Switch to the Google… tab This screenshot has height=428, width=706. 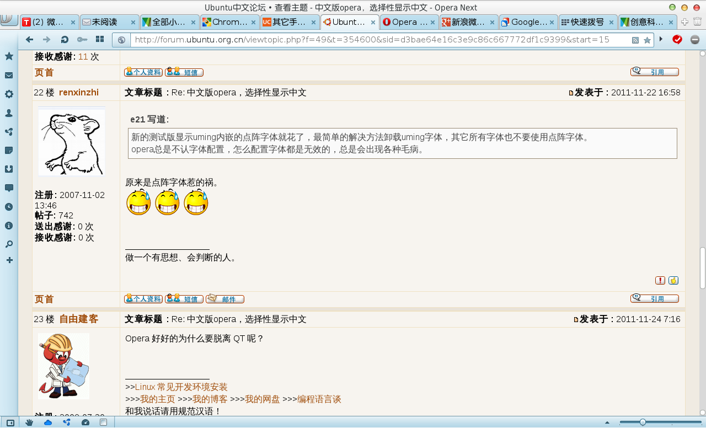(x=529, y=22)
